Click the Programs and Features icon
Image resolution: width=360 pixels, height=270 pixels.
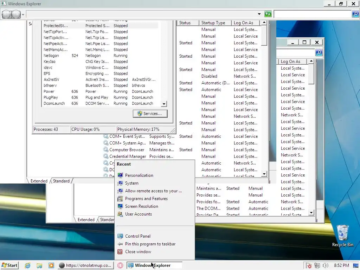click(120, 199)
